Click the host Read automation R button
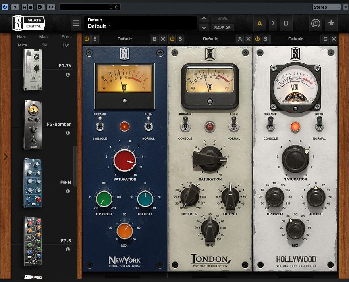The width and height of the screenshot is (349, 282). point(25,7)
